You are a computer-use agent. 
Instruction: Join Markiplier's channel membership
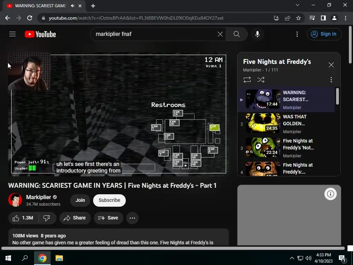(x=80, y=200)
